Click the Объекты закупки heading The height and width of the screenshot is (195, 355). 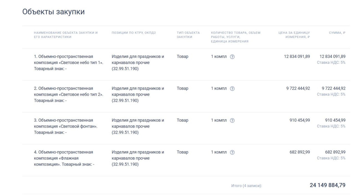click(54, 12)
